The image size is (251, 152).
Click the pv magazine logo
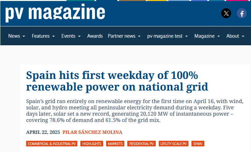coord(55,13)
